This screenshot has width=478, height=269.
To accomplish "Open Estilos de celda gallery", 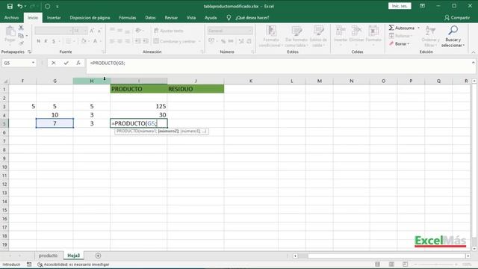I will 318,36.
